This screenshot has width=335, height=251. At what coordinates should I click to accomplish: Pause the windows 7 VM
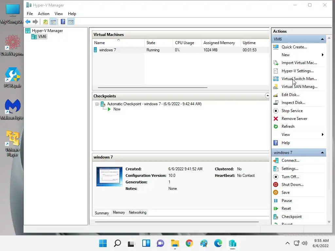pyautogui.click(x=287, y=201)
